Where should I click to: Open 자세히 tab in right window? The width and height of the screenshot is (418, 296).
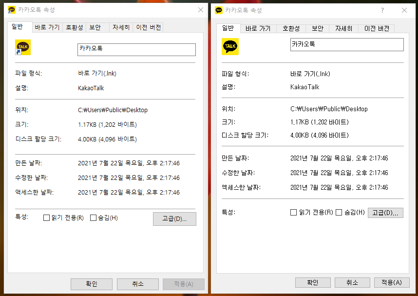click(x=343, y=29)
